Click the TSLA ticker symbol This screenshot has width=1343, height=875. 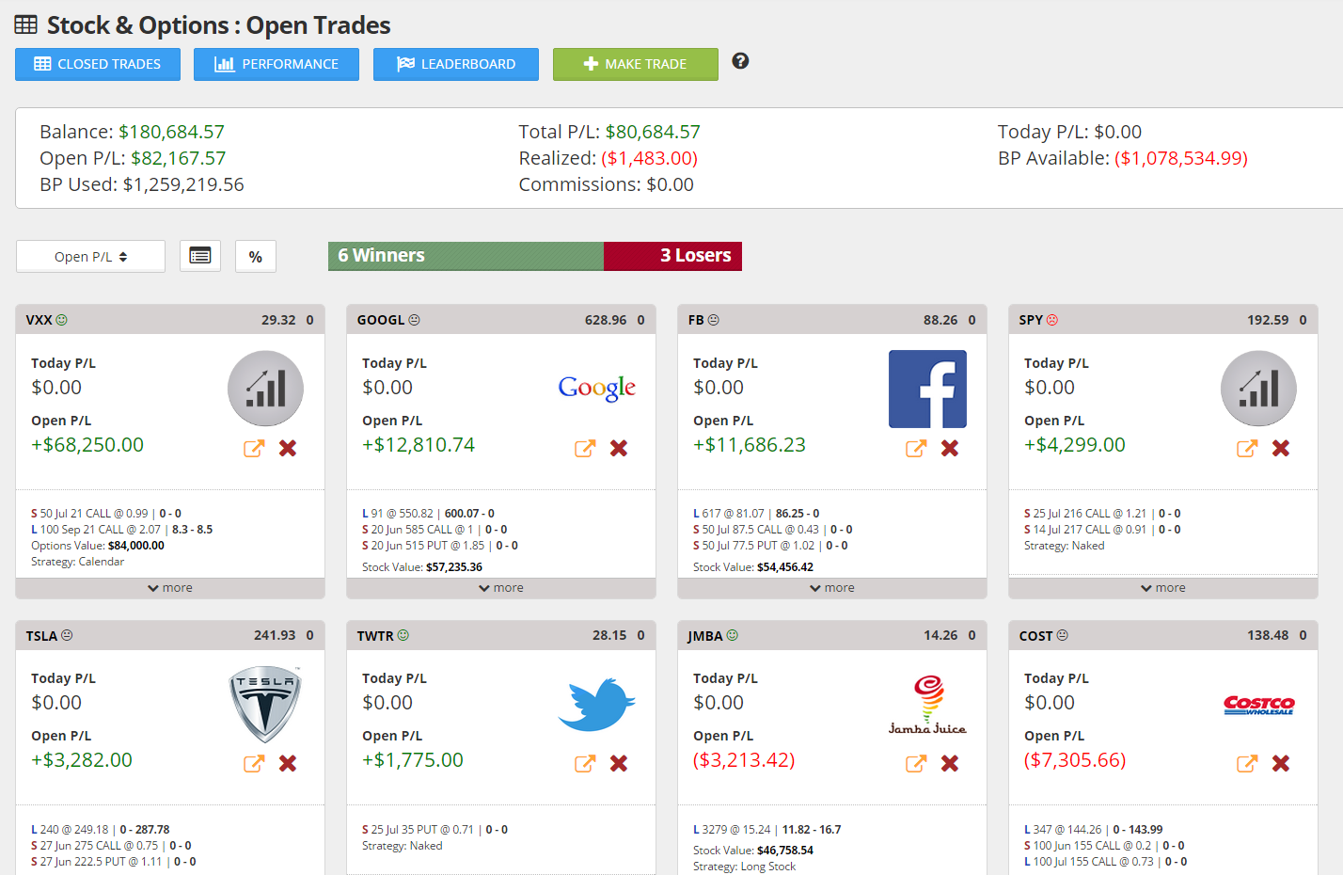pyautogui.click(x=41, y=636)
